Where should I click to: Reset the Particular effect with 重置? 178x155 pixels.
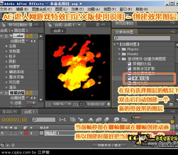pyautogui.click(x=29, y=36)
